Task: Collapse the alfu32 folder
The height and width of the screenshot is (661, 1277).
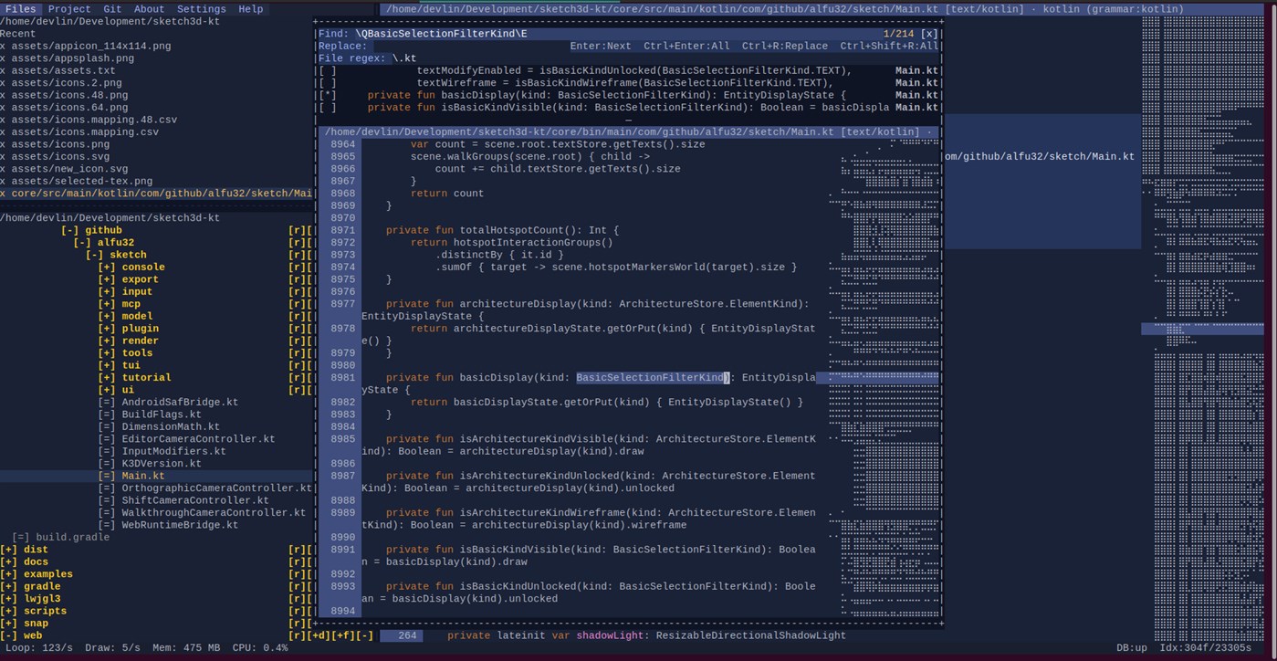Action: [x=82, y=243]
